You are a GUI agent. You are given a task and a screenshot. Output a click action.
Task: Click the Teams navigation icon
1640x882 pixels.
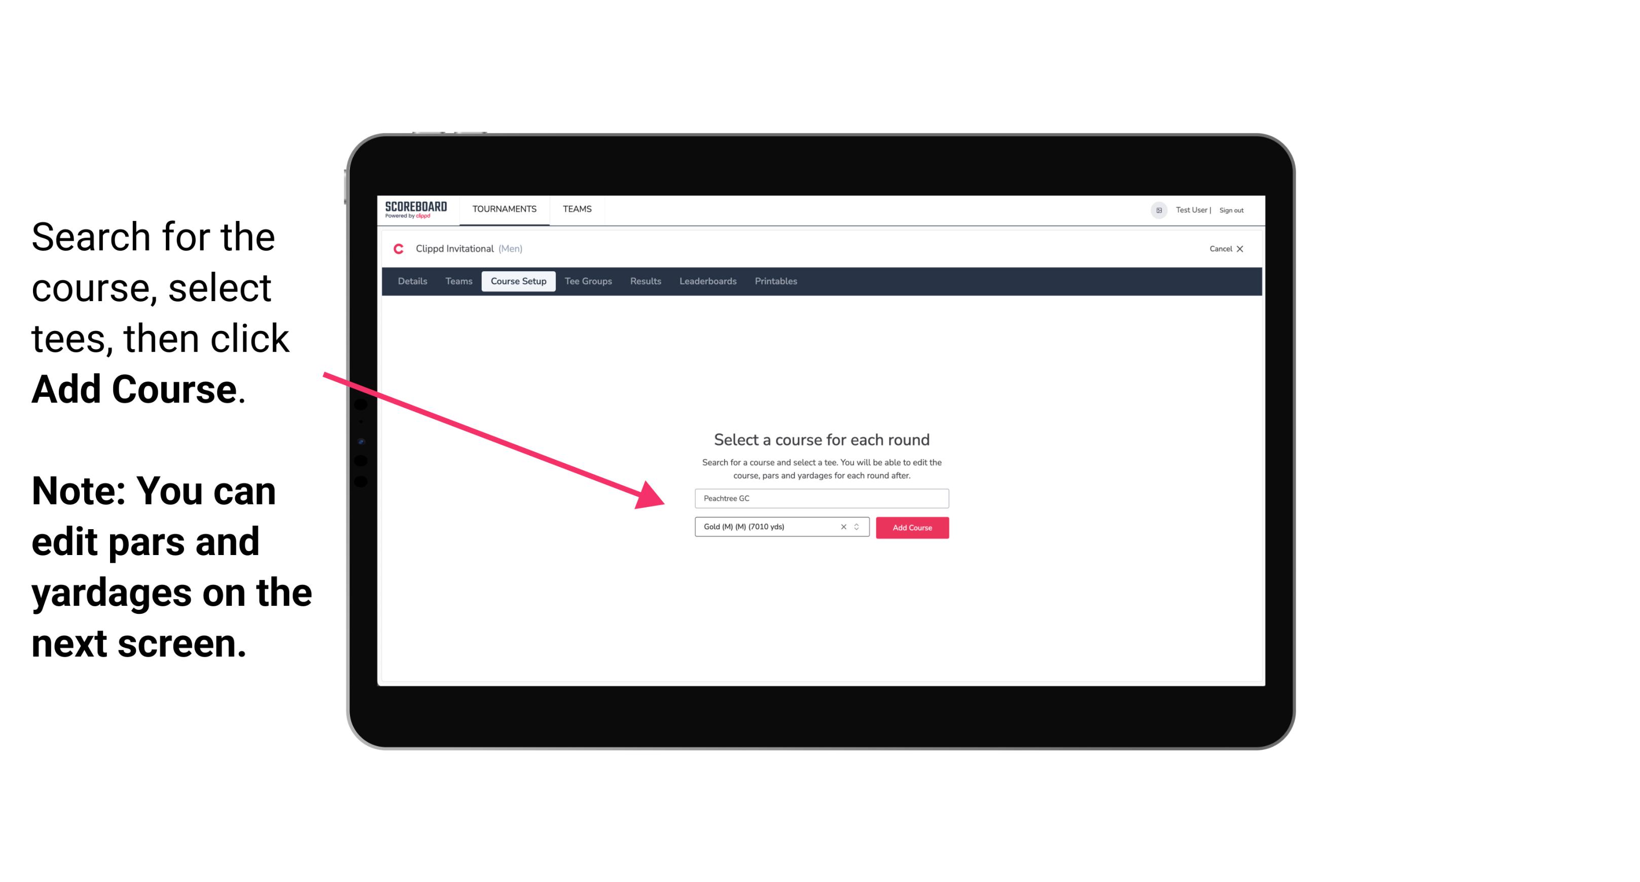576,208
